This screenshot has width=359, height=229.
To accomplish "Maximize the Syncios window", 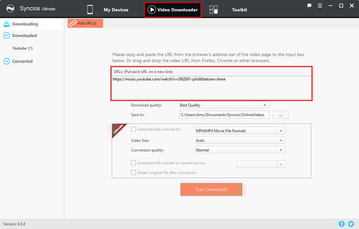I will click(341, 6).
